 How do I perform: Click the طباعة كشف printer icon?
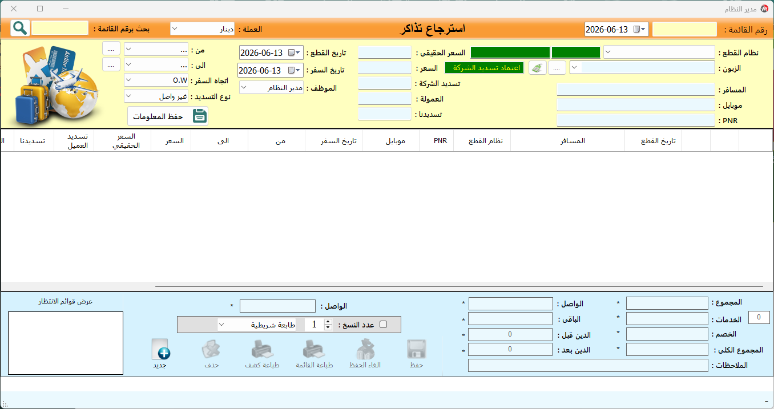(x=263, y=349)
